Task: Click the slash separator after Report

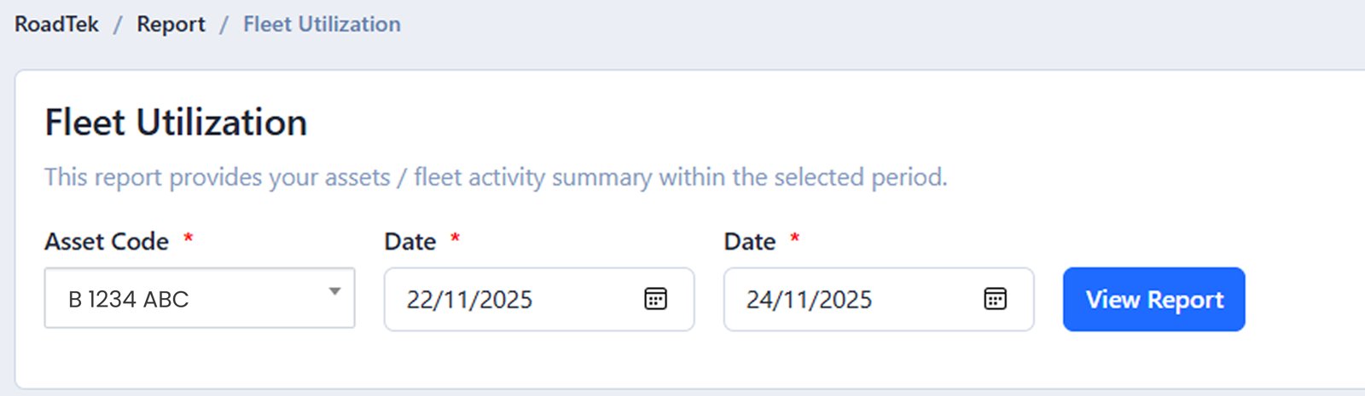Action: point(224,24)
